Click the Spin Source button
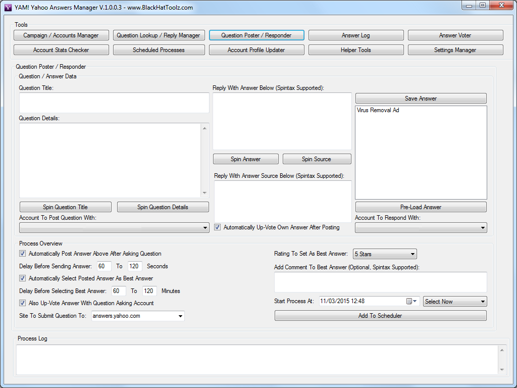The width and height of the screenshot is (517, 388). pyautogui.click(x=317, y=159)
